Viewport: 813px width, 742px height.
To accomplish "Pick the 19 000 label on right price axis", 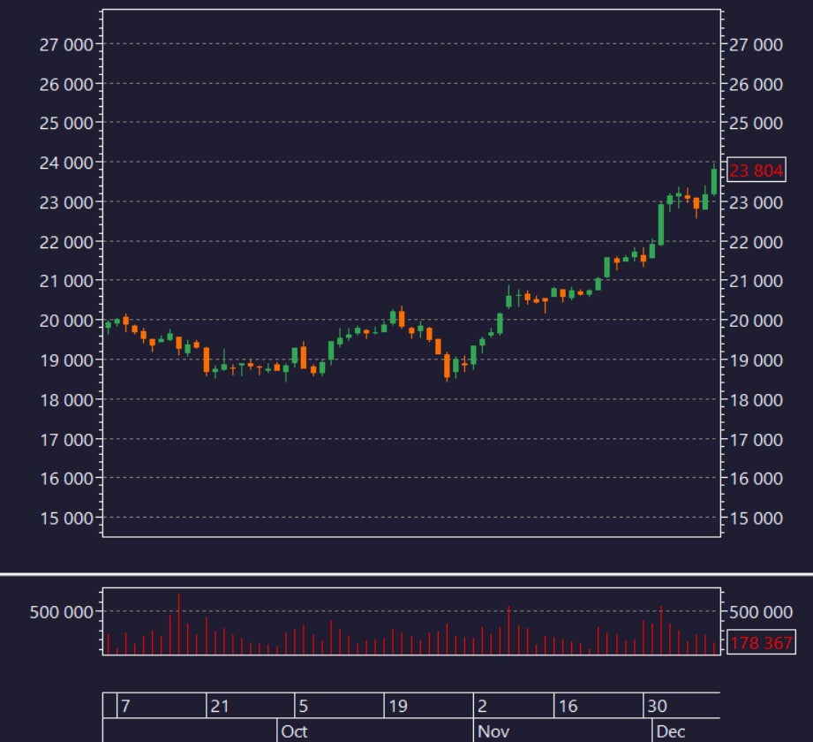I will tap(756, 360).
